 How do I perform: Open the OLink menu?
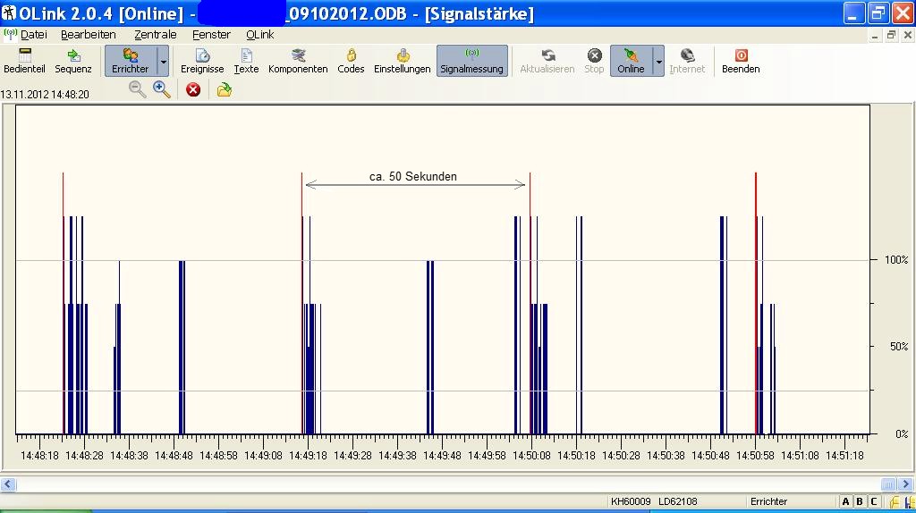[x=260, y=35]
